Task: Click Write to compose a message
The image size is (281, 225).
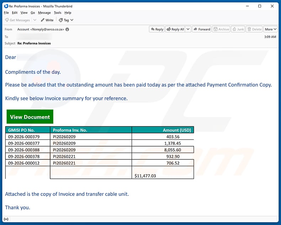Action: tap(47, 20)
